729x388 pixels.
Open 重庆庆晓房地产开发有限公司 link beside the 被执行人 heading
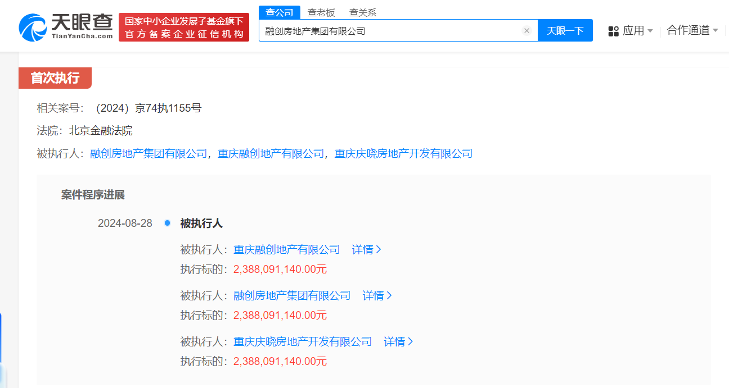(x=403, y=153)
